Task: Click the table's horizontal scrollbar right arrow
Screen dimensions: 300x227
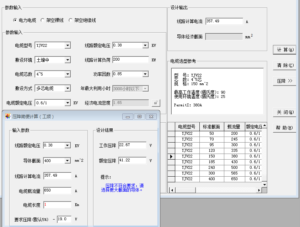Action: (x=259, y=190)
